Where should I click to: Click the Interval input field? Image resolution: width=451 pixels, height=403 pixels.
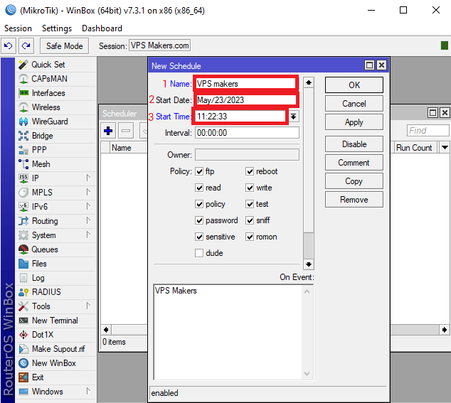coord(247,133)
